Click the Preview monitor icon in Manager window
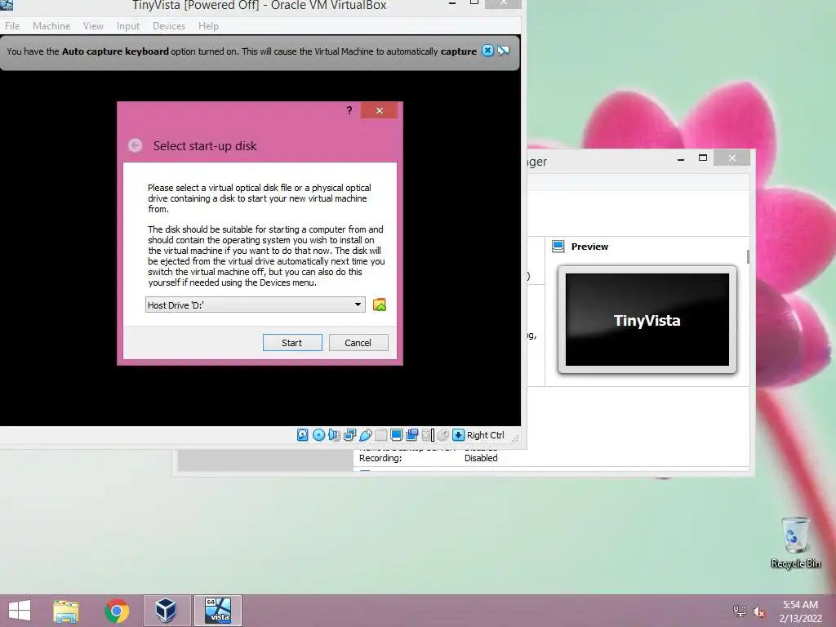 tap(558, 247)
